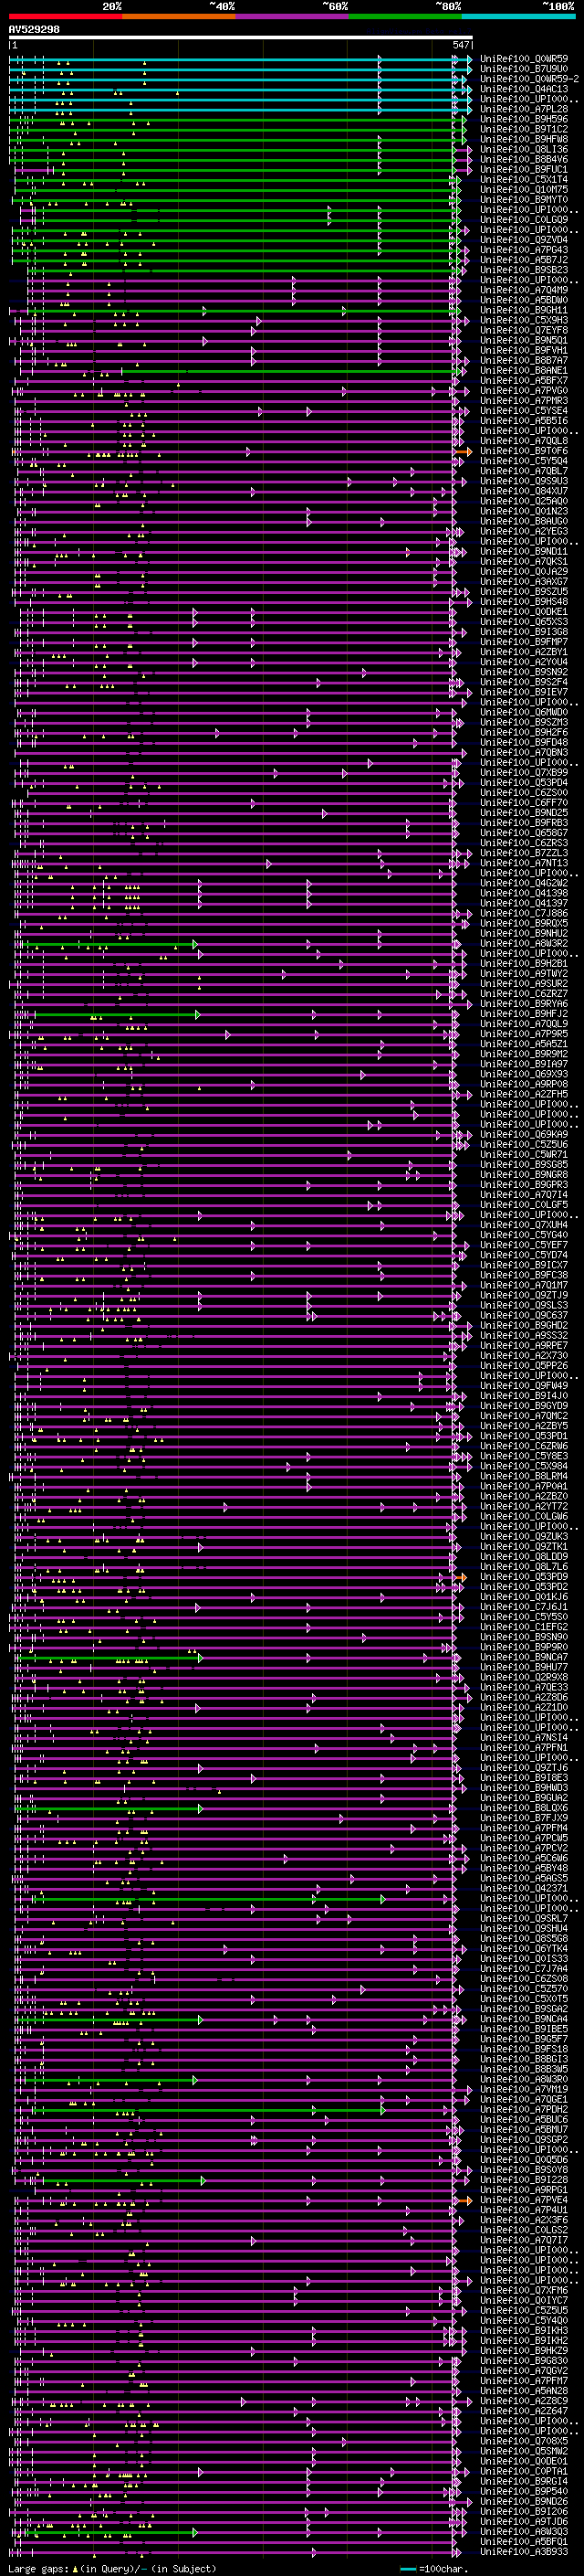Select hit label UniRef100_Q10M75
584x2576 pixels.
(524, 190)
